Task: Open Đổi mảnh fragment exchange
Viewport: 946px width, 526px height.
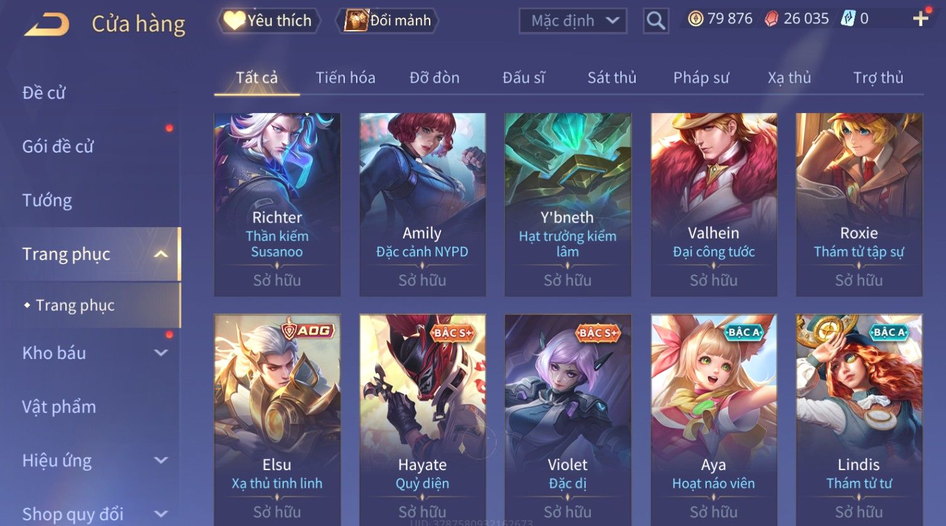Action: pyautogui.click(x=388, y=21)
